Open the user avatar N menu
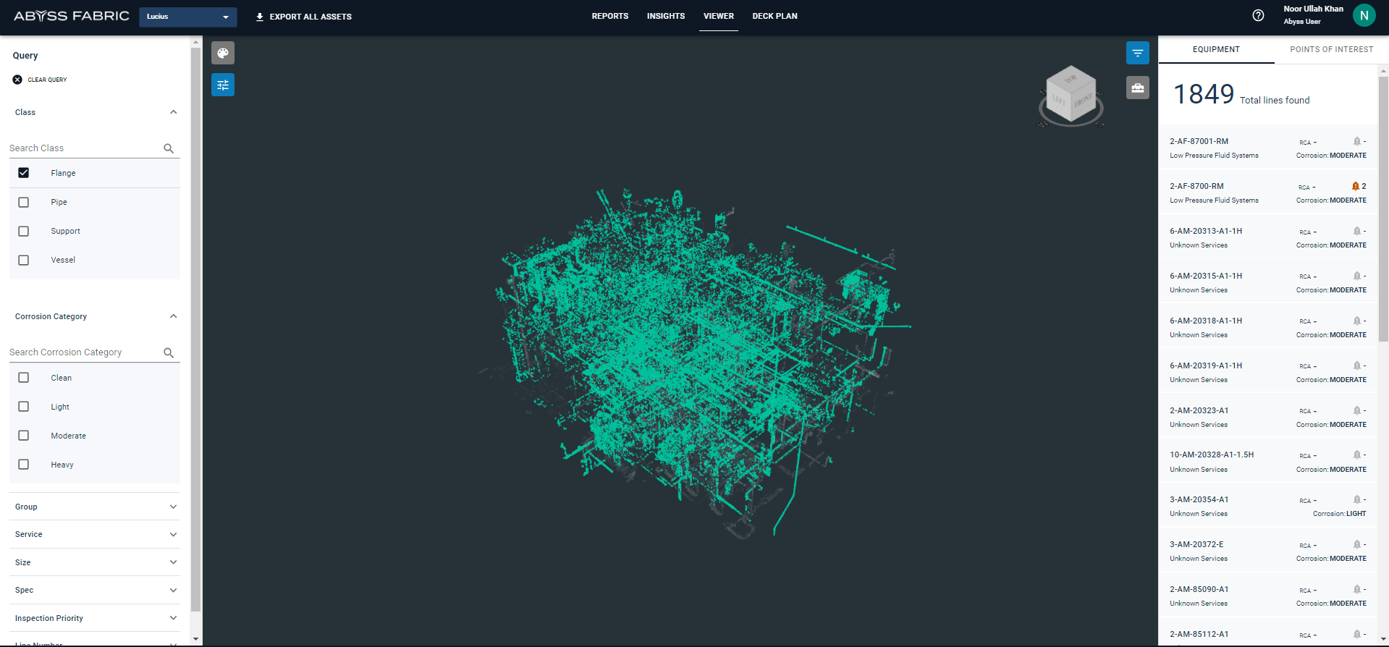1389x647 pixels. [x=1364, y=15]
